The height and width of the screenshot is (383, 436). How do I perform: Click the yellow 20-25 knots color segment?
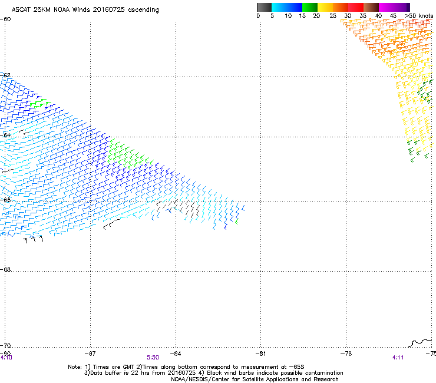[325, 7]
